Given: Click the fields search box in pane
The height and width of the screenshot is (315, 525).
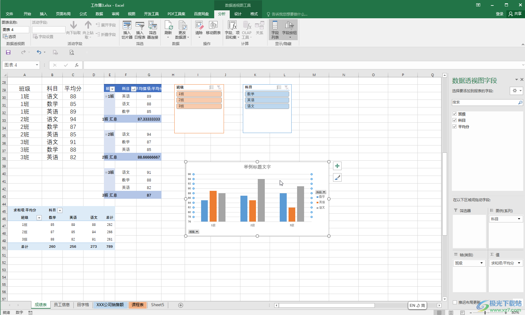Looking at the screenshot, I should tap(487, 102).
